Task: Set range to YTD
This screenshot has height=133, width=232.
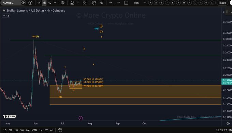Action: [x=34, y=130]
